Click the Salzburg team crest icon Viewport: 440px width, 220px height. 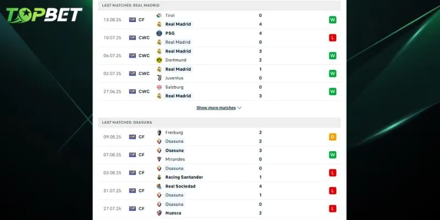click(159, 87)
